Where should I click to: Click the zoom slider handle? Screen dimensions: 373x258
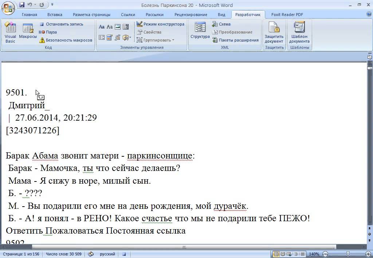pos(348,254)
